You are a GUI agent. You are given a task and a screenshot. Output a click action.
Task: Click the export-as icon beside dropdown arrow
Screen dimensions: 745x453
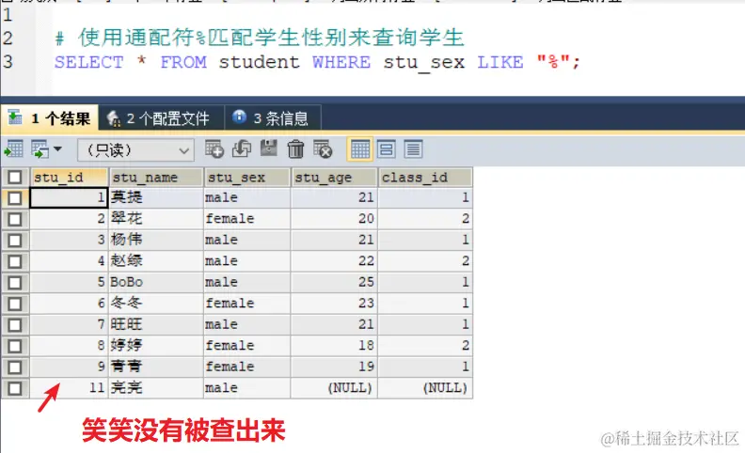click(40, 149)
